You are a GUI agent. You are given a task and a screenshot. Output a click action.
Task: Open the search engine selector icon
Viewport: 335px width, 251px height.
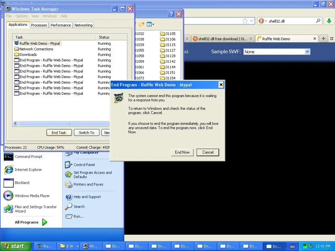[263, 21]
